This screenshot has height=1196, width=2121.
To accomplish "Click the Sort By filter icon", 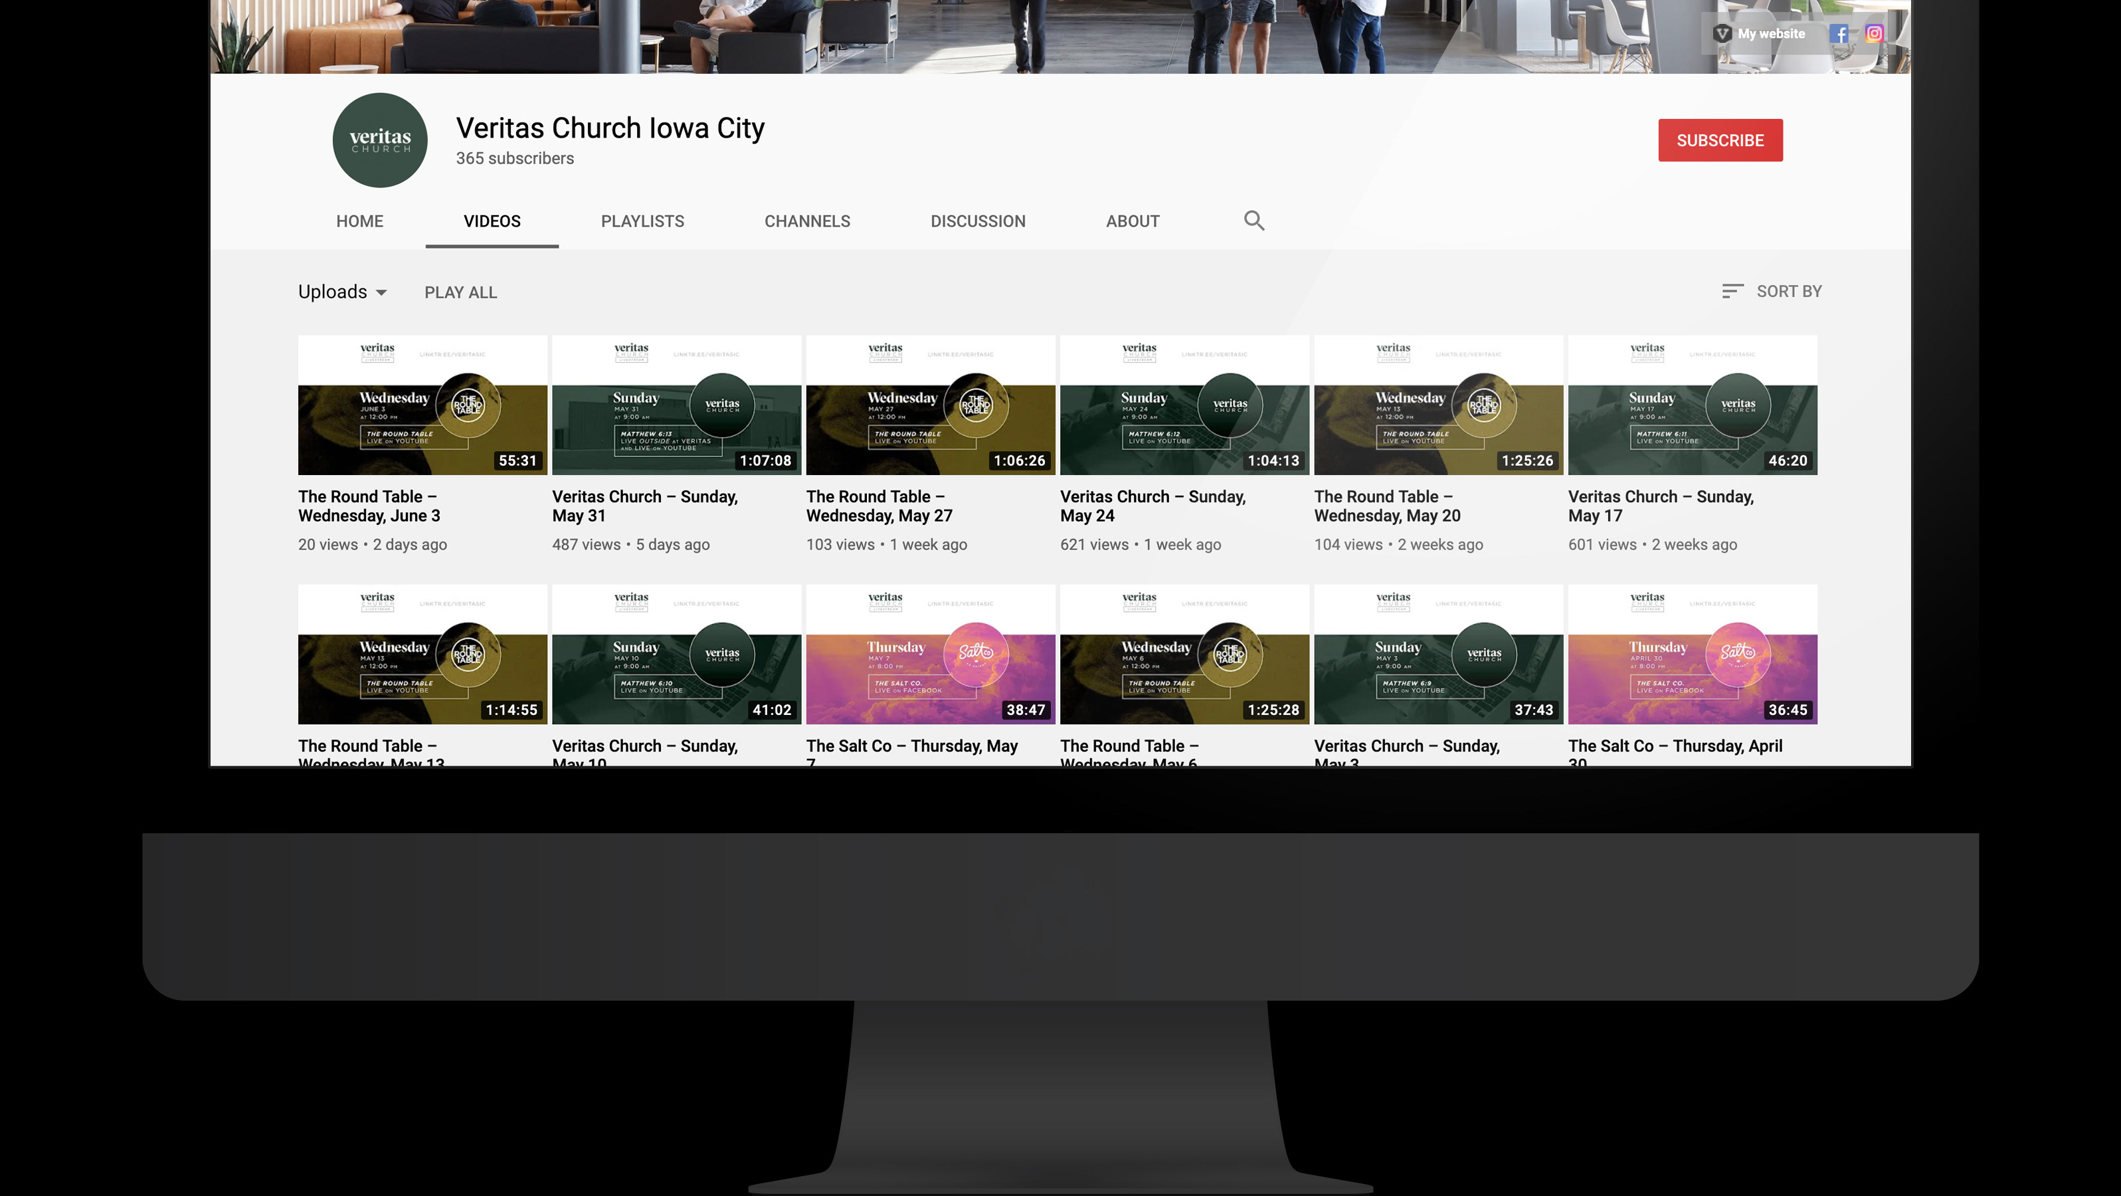I will point(1732,292).
